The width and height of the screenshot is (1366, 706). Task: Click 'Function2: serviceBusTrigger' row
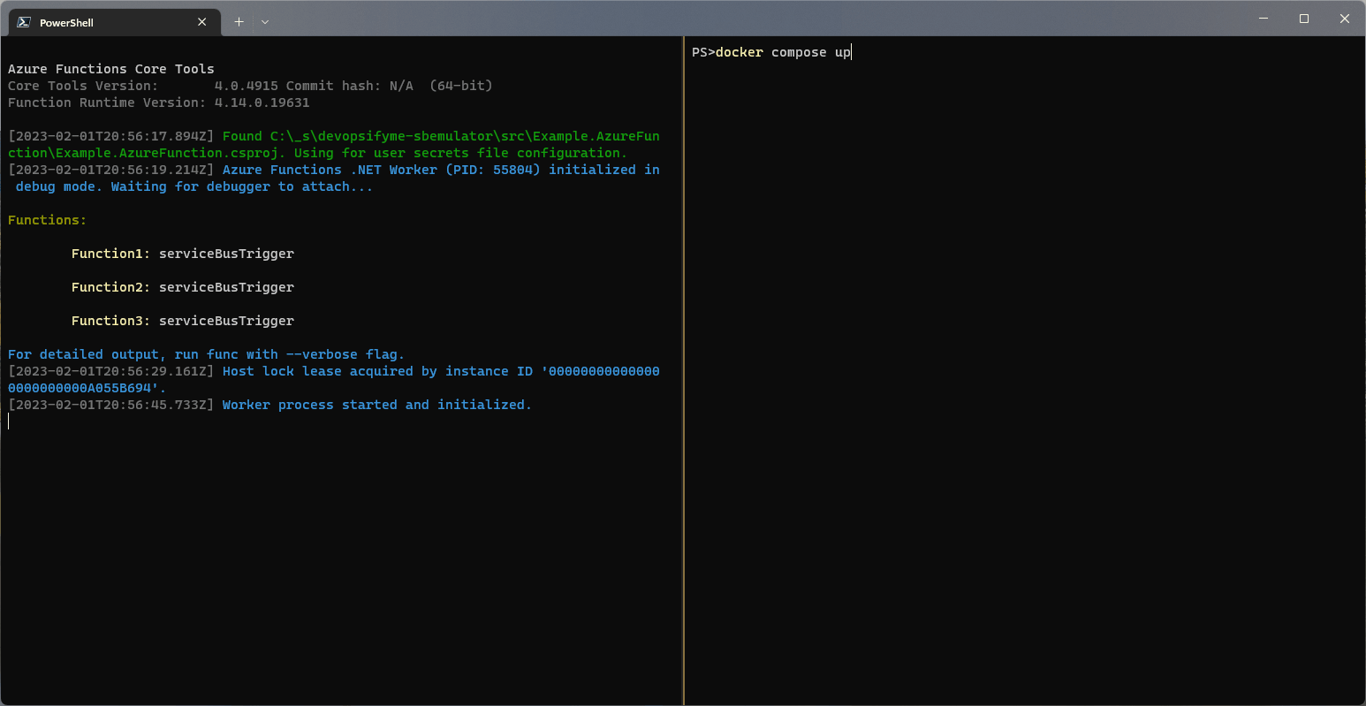(x=183, y=287)
